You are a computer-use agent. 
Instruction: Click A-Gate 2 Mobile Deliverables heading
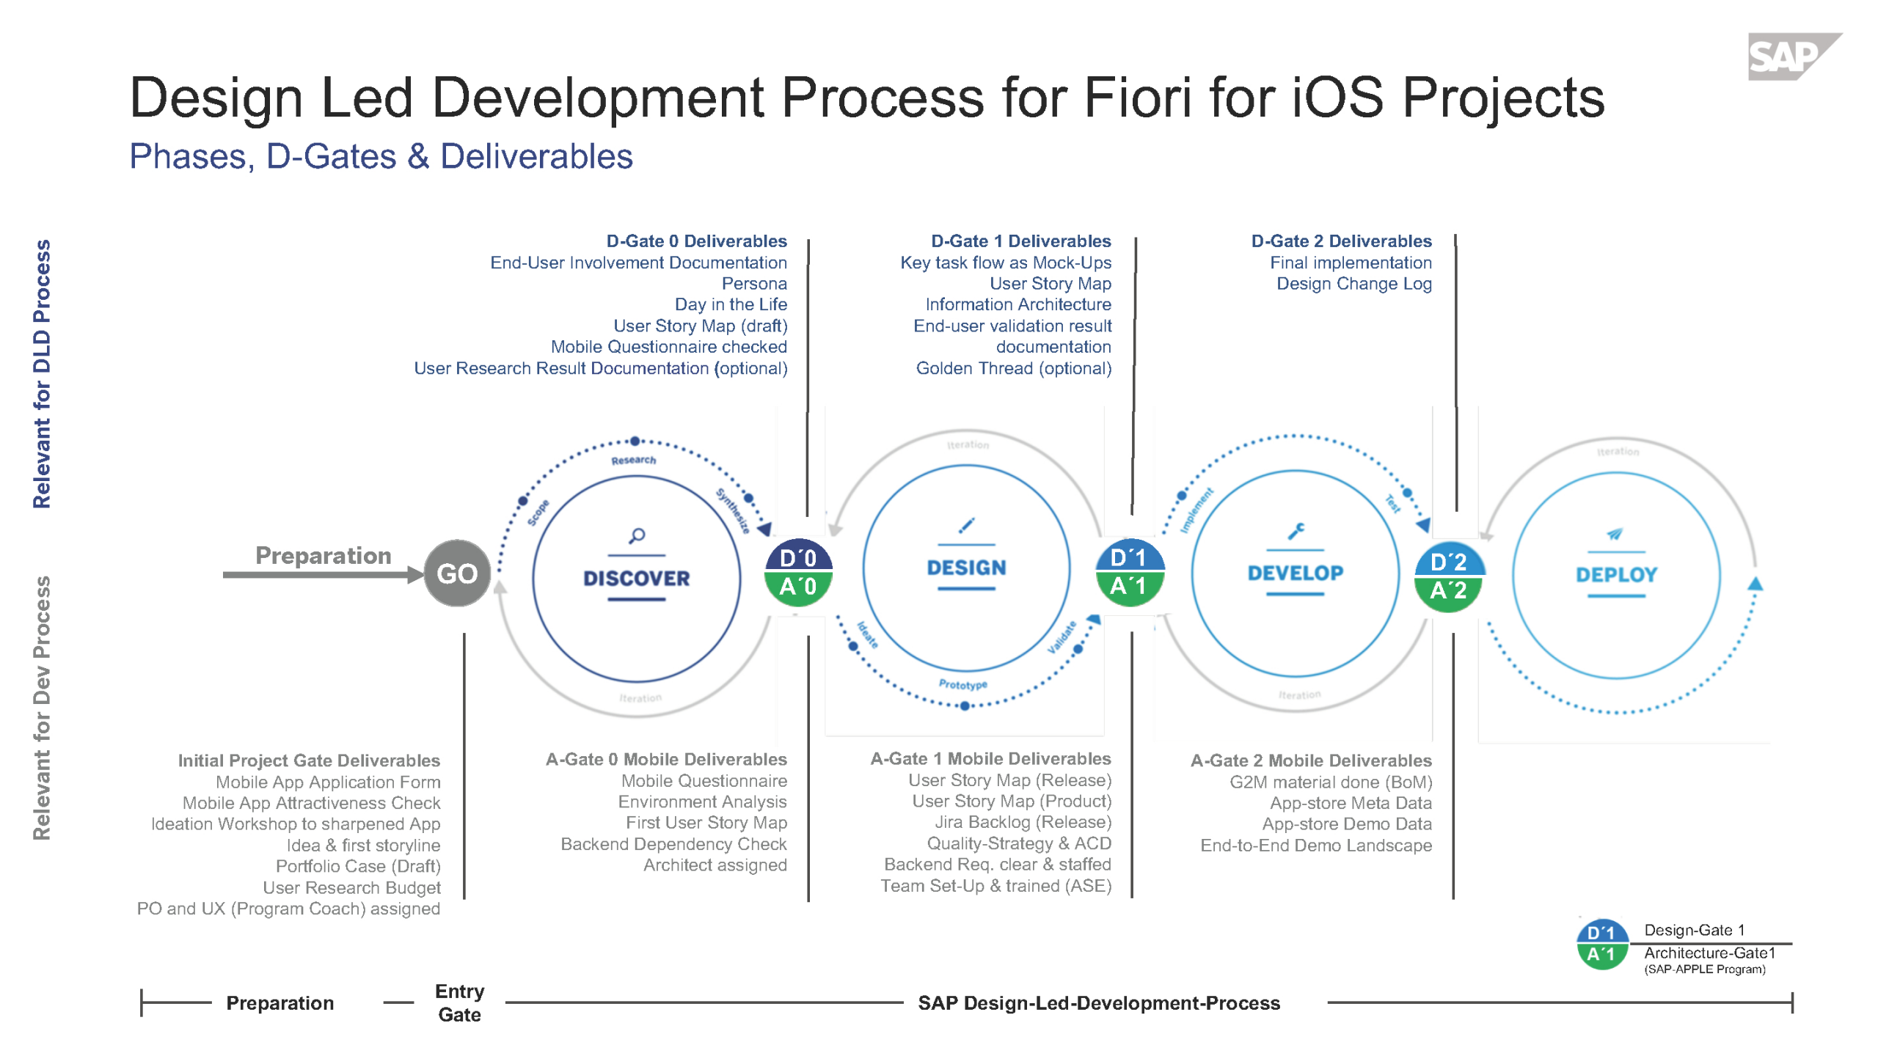pyautogui.click(x=1311, y=760)
